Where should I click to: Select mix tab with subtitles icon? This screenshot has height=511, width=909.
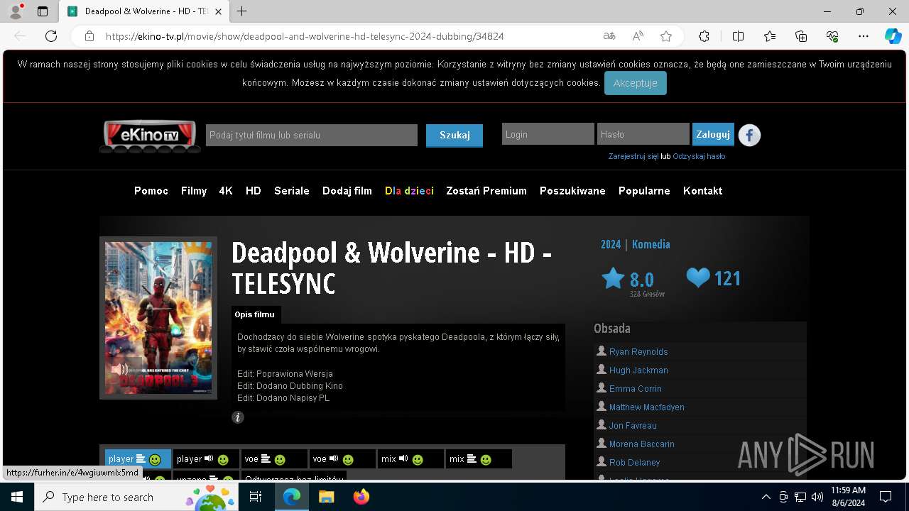[x=479, y=459]
